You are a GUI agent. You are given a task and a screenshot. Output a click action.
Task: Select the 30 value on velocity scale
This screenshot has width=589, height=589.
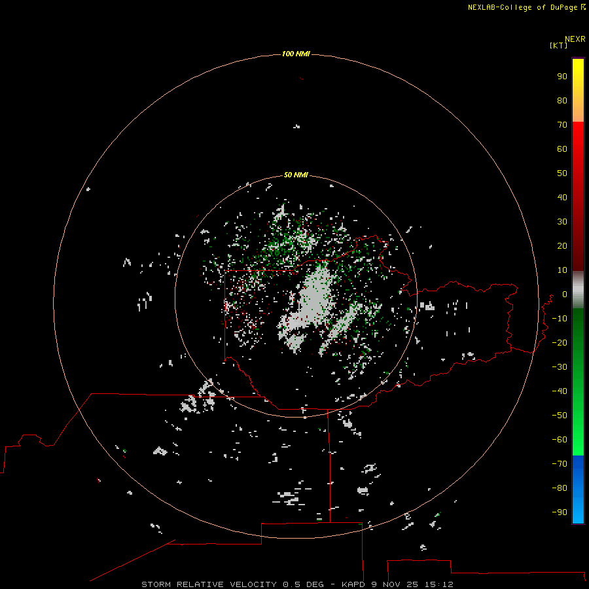pos(562,222)
